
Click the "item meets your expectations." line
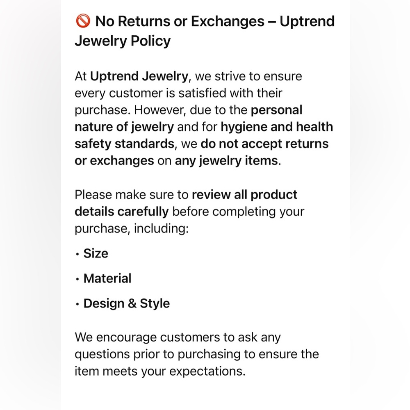click(x=160, y=371)
